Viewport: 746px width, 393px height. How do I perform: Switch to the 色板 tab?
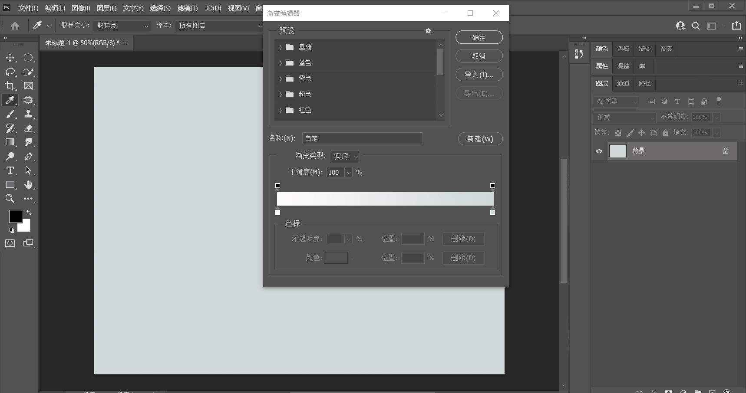point(623,49)
